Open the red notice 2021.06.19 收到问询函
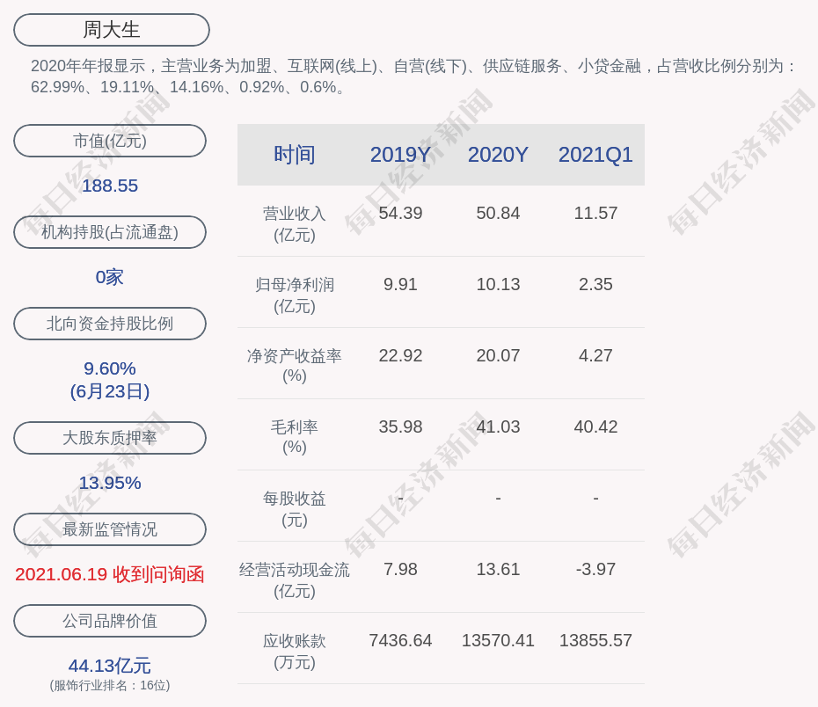 coord(110,574)
